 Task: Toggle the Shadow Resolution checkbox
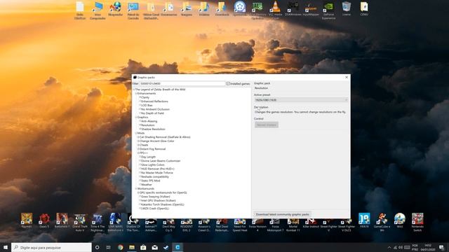click(140, 129)
